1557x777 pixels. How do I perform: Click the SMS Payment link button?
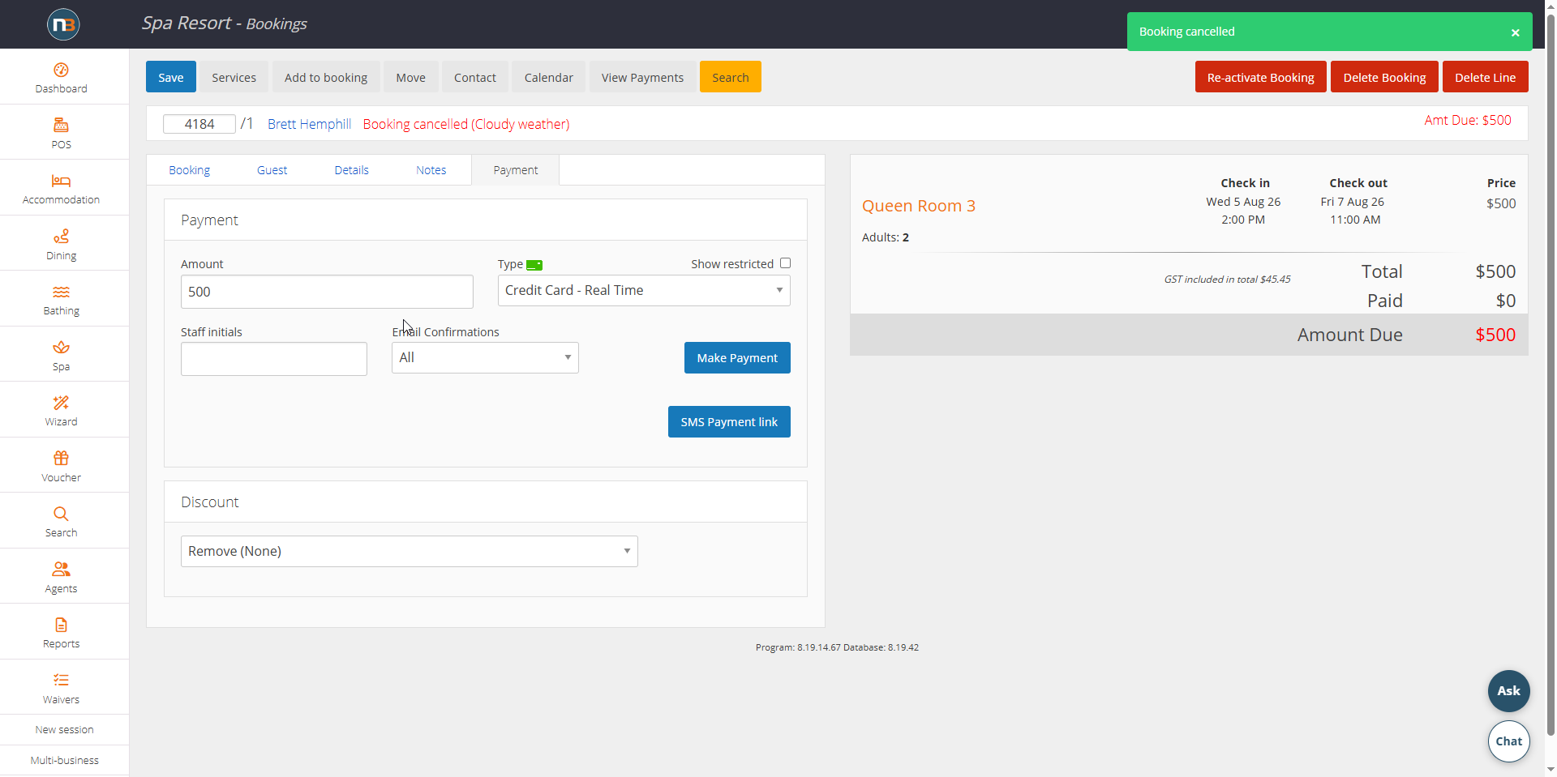click(729, 421)
